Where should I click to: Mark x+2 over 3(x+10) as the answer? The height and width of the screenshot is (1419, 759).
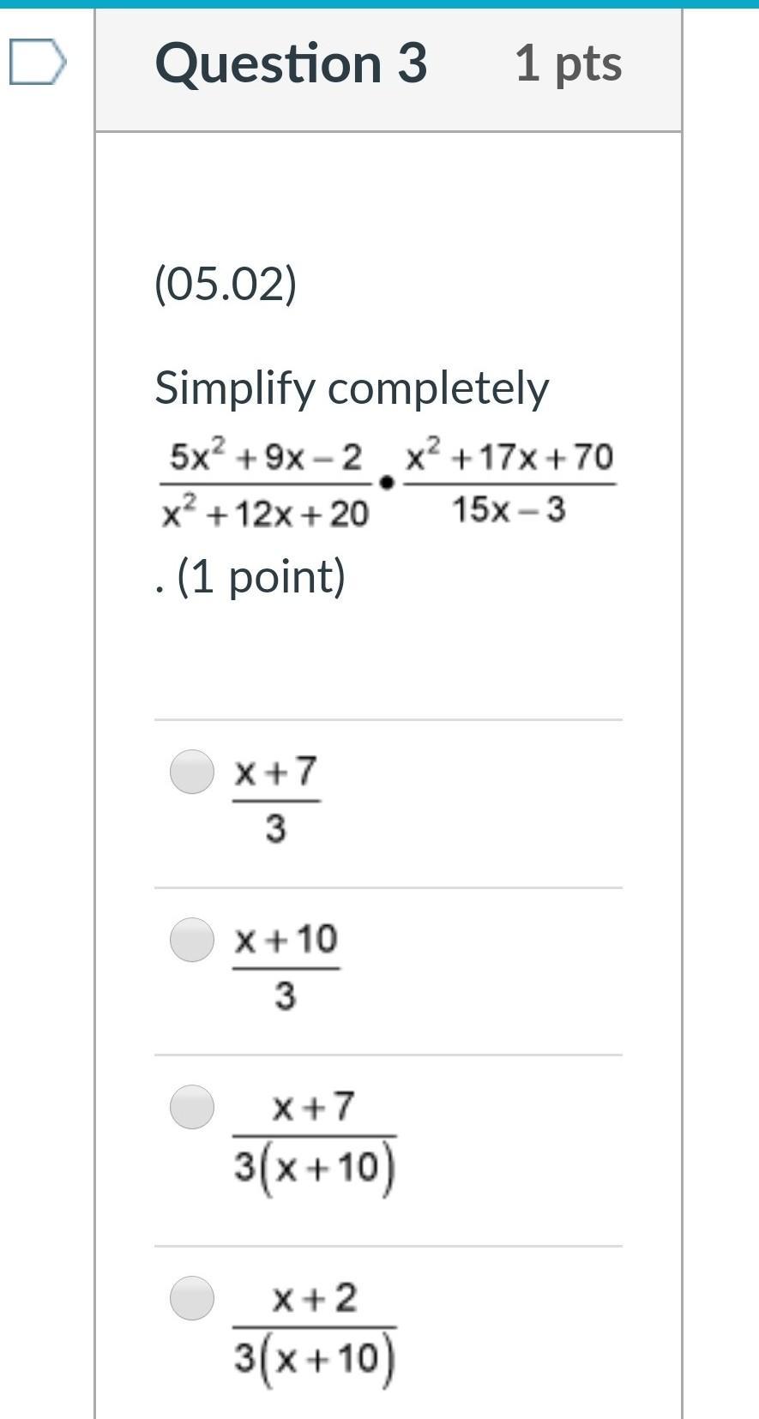pyautogui.click(x=192, y=1298)
